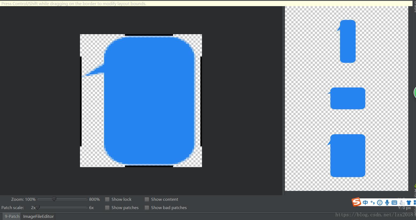Viewport: 416px width, 220px height.
Task: Click the Zoom slider handle
Action: (x=54, y=199)
